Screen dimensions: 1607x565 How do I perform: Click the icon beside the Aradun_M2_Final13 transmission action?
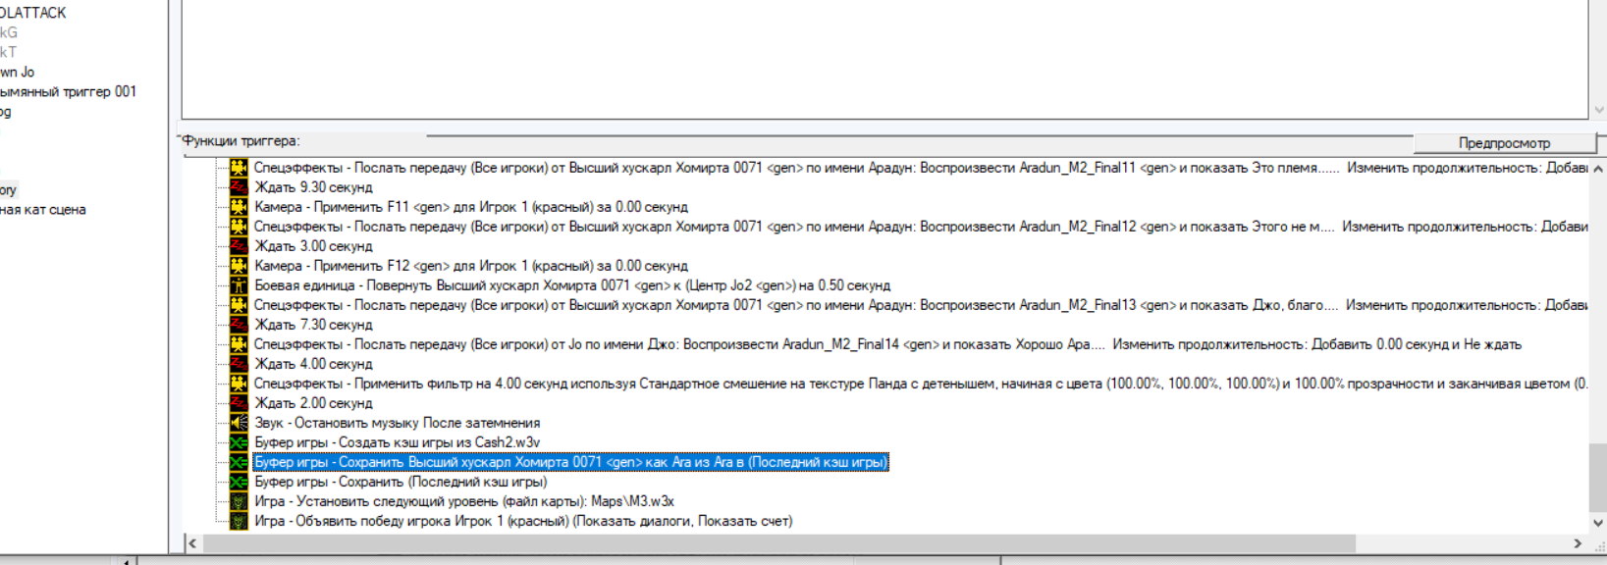[239, 305]
